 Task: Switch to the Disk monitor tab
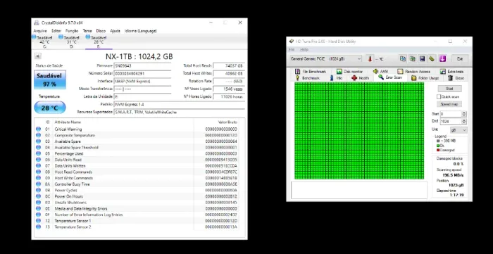click(x=349, y=72)
